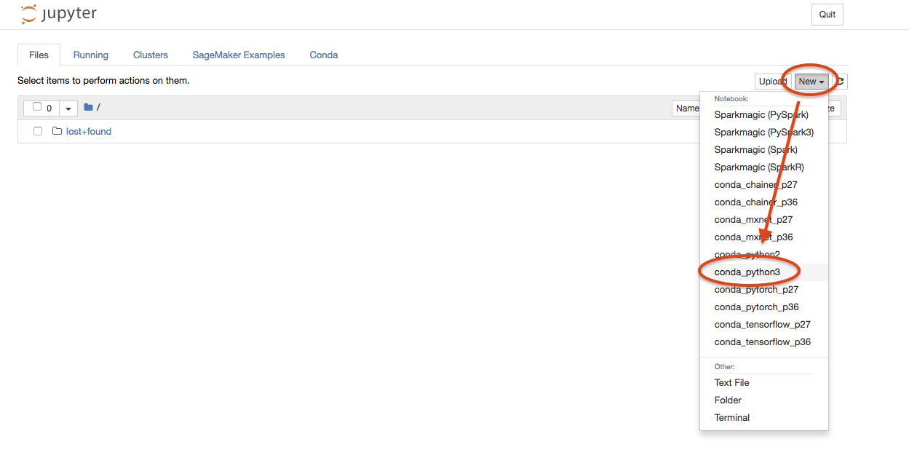Viewport: 909px width, 466px height.
Task: Open a new Terminal
Action: pos(764,417)
